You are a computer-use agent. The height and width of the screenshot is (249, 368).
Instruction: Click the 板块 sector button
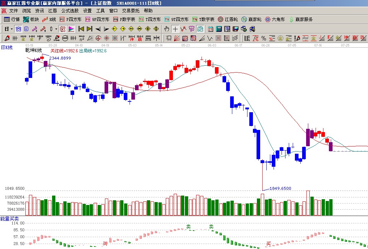pos(31,19)
